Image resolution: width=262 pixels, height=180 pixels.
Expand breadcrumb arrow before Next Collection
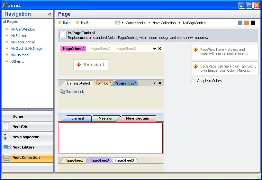tap(149, 22)
